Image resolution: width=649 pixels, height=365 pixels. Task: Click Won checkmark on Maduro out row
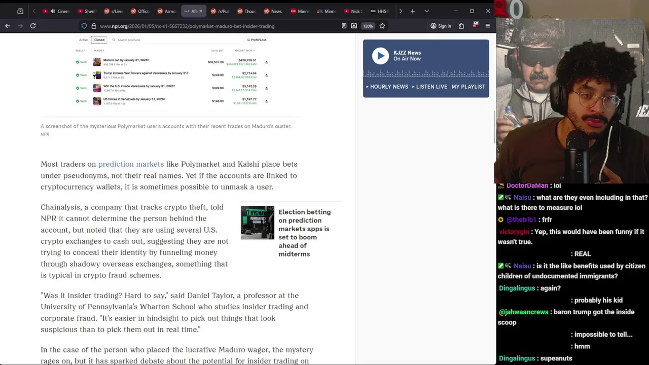tap(78, 62)
